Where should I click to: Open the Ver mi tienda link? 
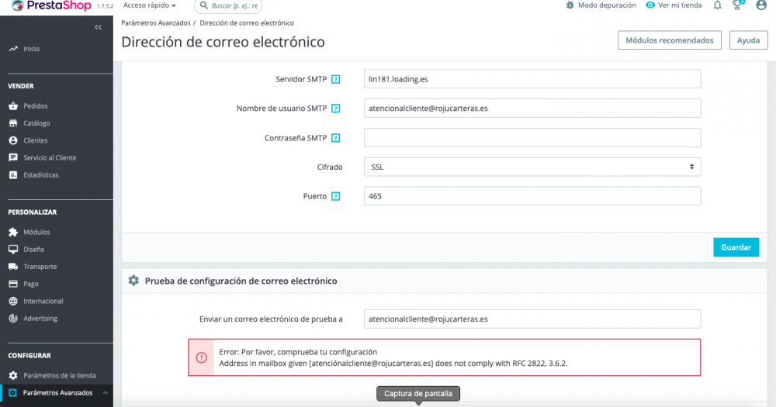point(674,5)
